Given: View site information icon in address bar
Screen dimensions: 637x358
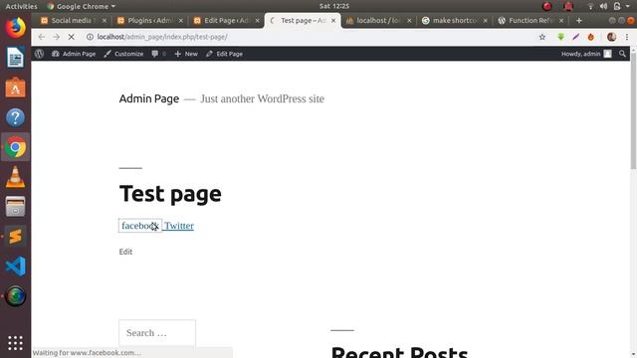Looking at the screenshot, I should (x=90, y=37).
